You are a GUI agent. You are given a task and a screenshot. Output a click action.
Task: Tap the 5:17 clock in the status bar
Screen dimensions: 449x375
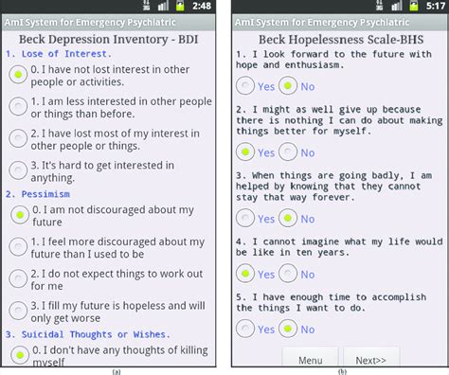(x=436, y=6)
